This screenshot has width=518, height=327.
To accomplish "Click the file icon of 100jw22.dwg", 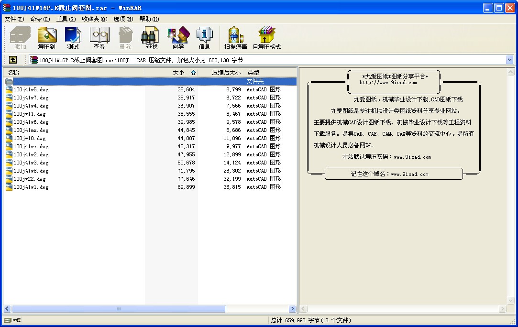I will pyautogui.click(x=9, y=179).
